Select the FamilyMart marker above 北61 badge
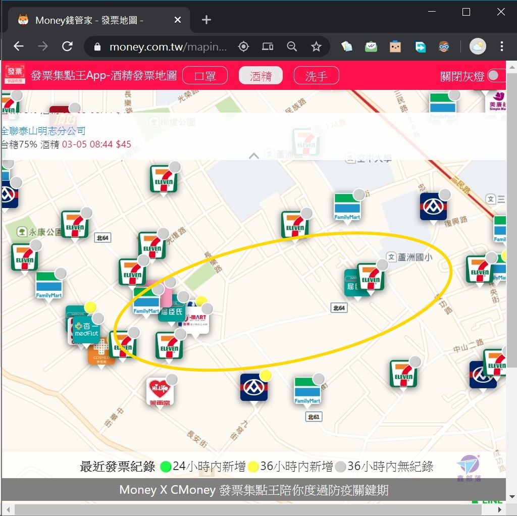The image size is (517, 516). [307, 391]
